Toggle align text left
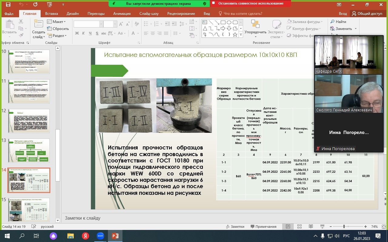Viewport: 388px width, 242px height. coord(146,33)
